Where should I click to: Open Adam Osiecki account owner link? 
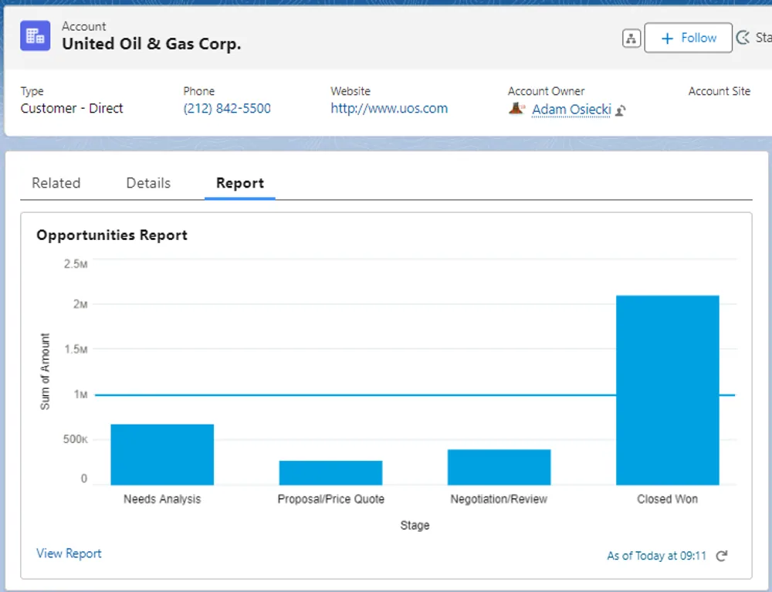(571, 110)
